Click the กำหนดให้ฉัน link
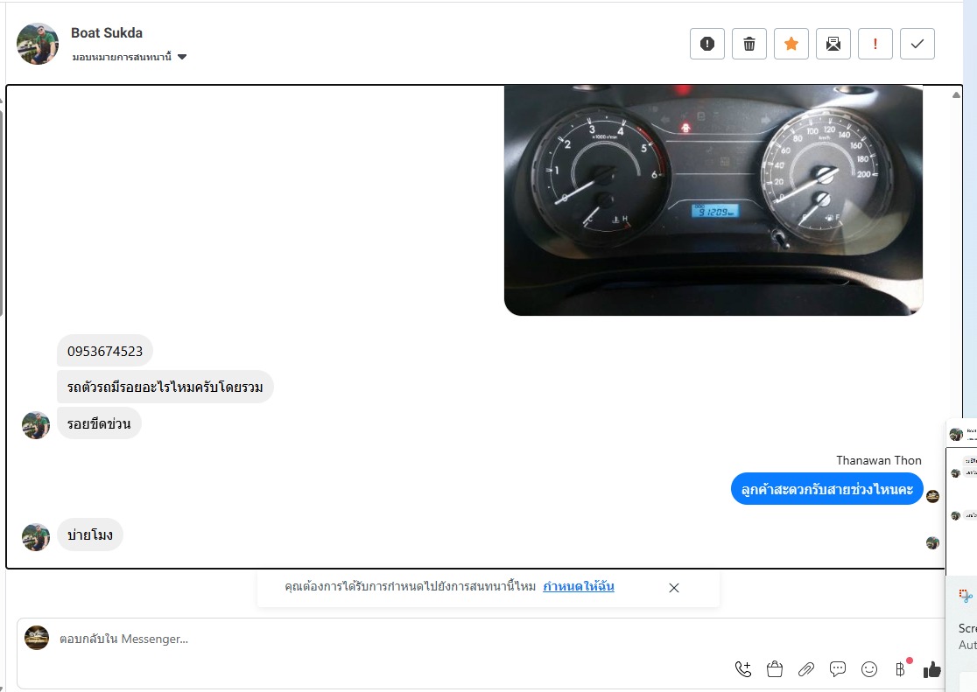Screen dimensions: 977x692 pyautogui.click(x=578, y=586)
